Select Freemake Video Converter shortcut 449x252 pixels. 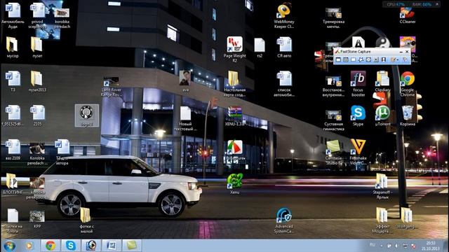(358, 153)
